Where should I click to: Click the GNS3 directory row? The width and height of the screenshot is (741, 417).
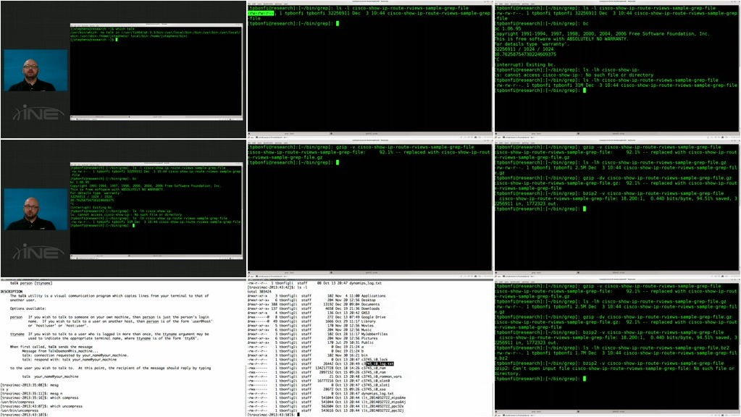coord(309,313)
